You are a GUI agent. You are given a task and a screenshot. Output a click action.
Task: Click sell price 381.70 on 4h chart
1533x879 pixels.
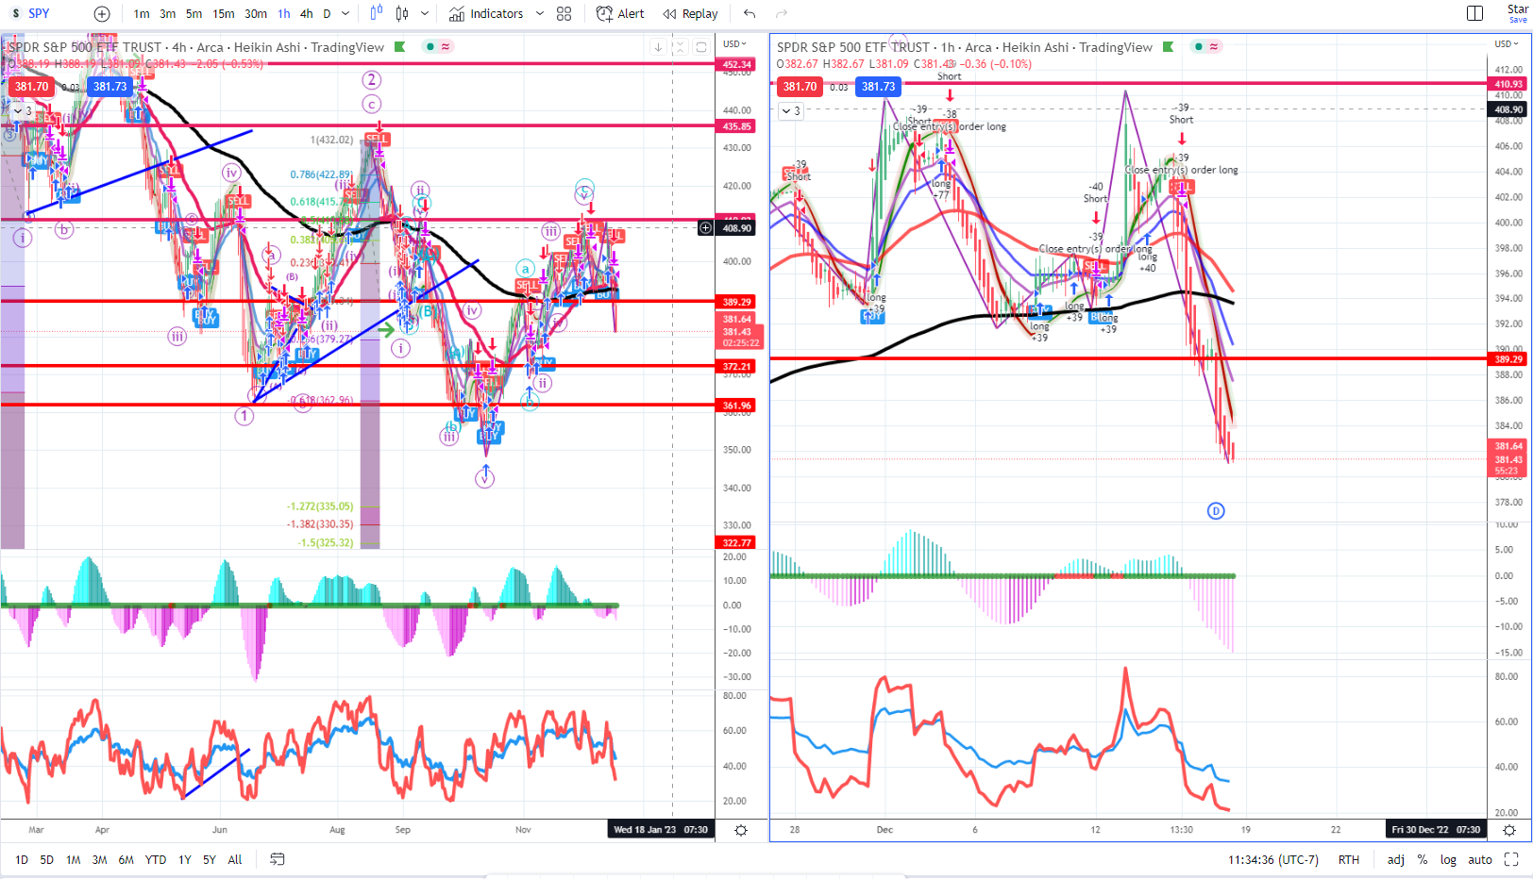31,86
